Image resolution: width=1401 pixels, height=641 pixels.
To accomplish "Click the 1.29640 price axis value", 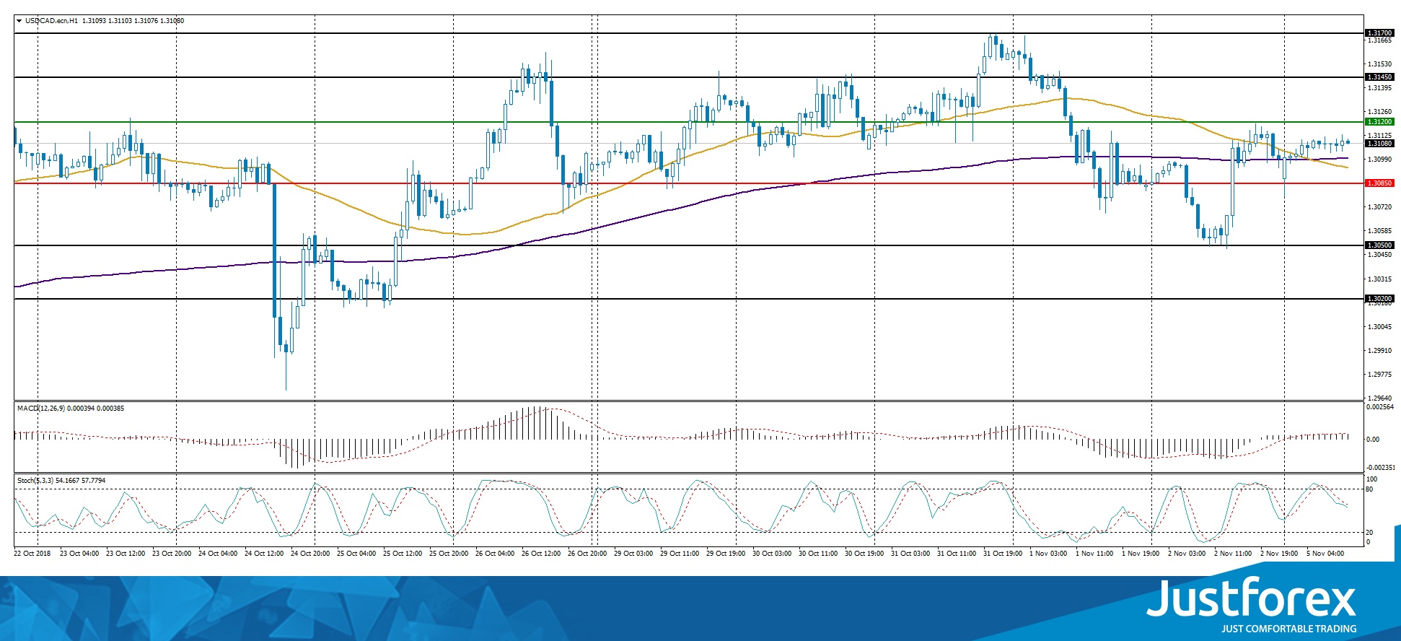I will [1380, 398].
